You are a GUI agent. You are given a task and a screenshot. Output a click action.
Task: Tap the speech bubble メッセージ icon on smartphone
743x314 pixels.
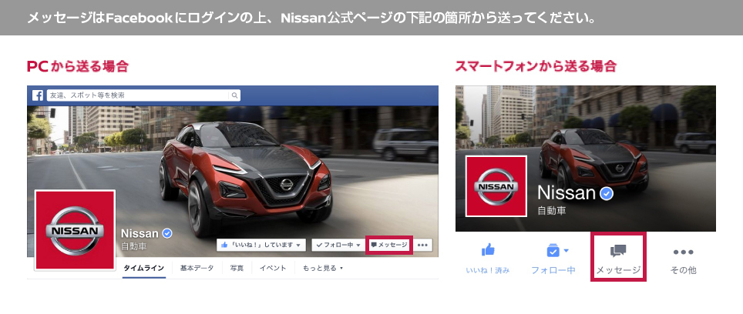(617, 251)
